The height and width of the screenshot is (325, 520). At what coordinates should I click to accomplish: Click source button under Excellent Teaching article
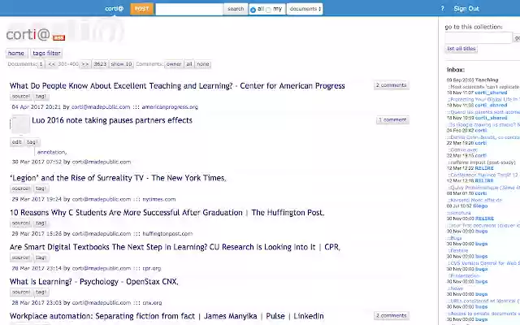click(21, 97)
